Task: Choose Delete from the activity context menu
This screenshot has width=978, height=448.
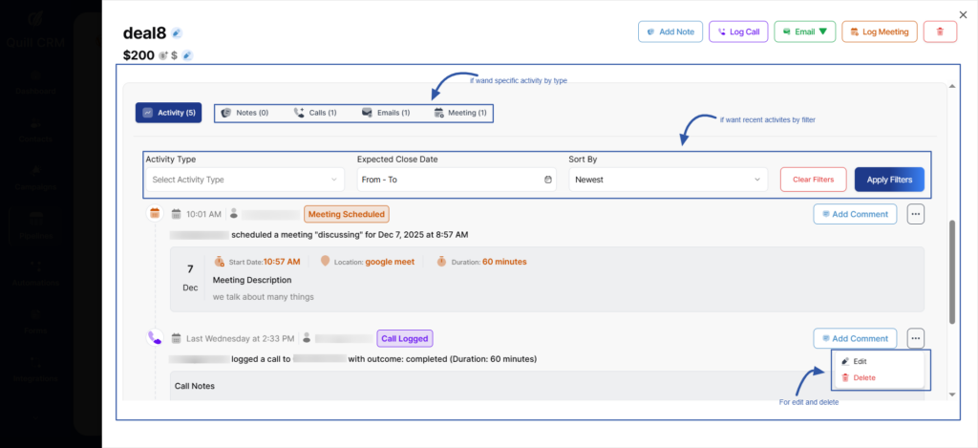Action: coord(862,377)
